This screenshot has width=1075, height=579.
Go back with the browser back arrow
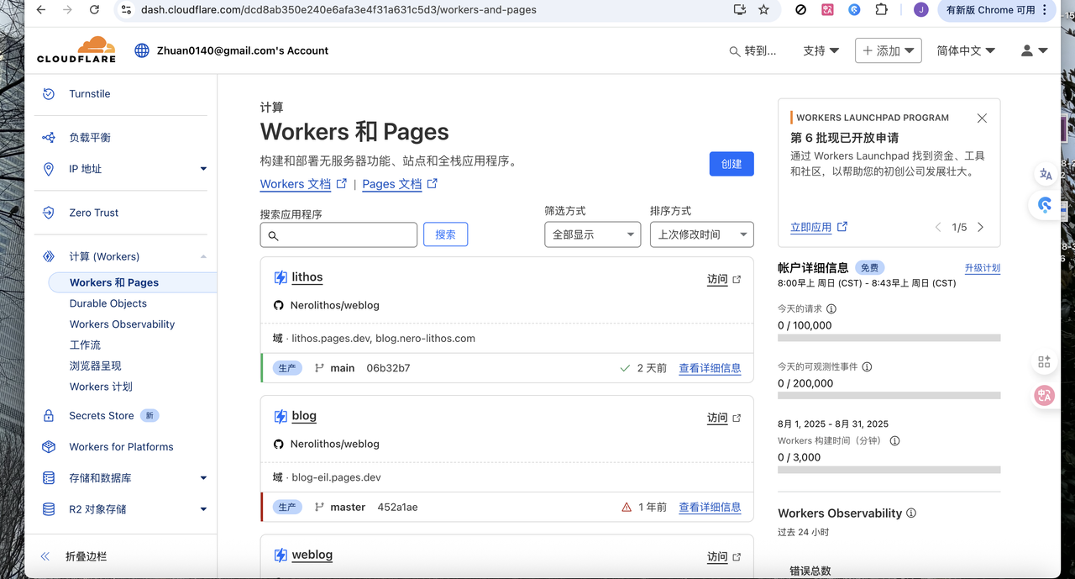tap(41, 10)
